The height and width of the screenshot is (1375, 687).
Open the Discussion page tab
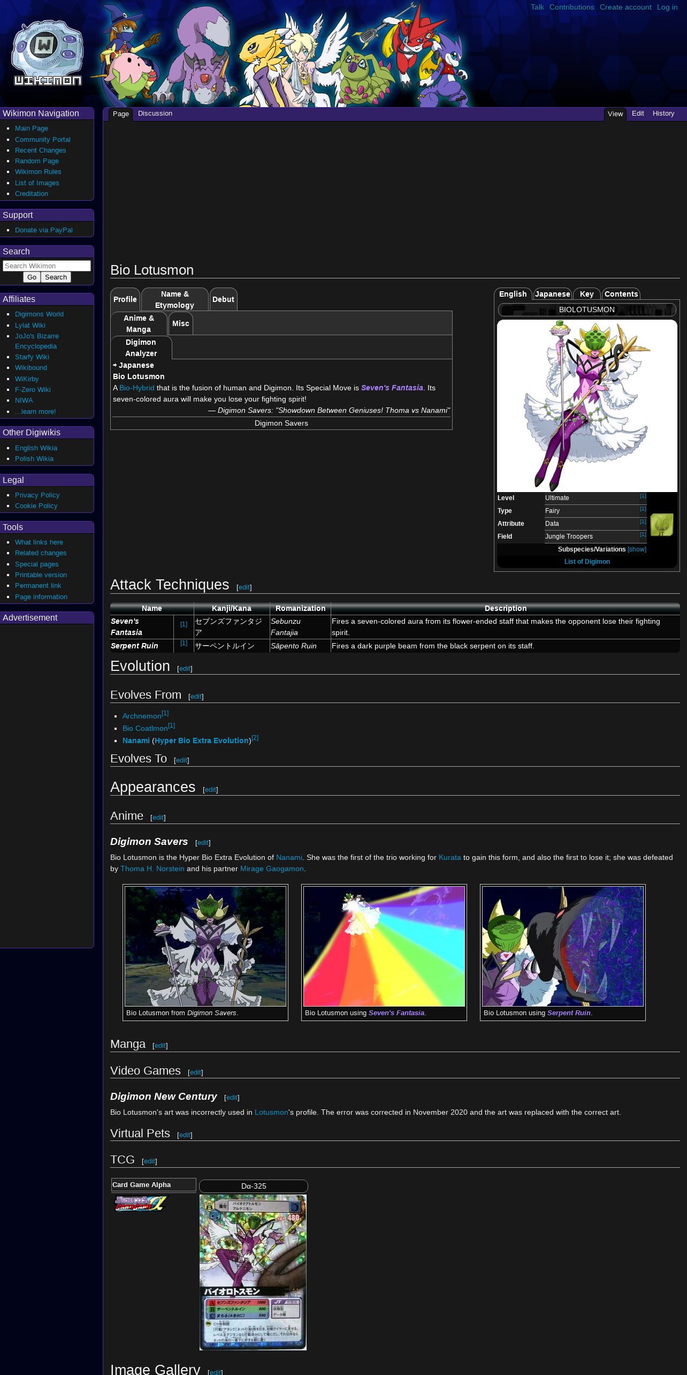pos(155,114)
